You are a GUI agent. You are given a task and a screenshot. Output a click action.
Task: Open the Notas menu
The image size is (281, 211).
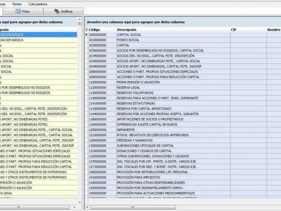pyautogui.click(x=17, y=4)
